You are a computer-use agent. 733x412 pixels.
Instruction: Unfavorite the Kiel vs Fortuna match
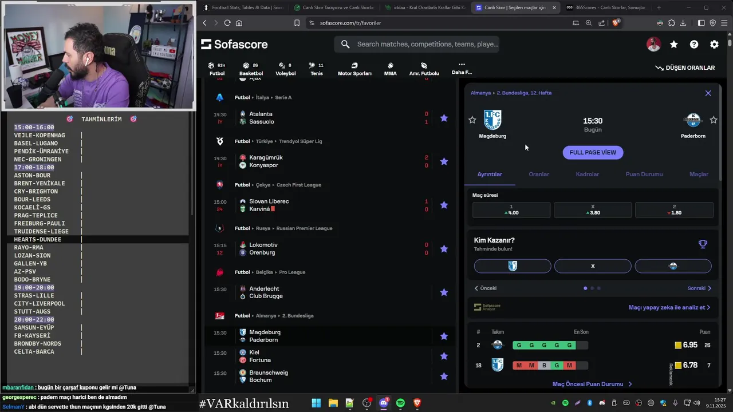pyautogui.click(x=444, y=356)
